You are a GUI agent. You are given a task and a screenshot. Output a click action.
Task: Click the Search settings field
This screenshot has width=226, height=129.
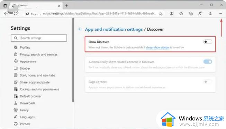coord(39,38)
